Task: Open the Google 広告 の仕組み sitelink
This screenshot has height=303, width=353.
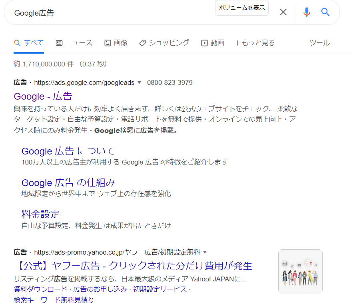Action: tap(68, 183)
